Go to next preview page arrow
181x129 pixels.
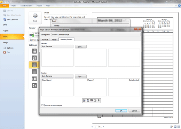coord(103,127)
